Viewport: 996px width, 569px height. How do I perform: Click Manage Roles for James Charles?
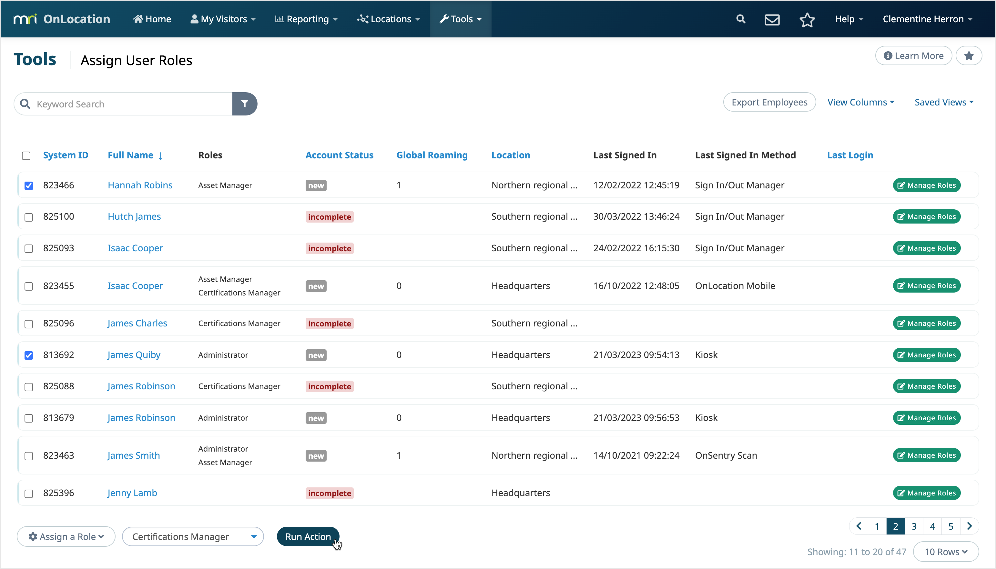point(926,323)
